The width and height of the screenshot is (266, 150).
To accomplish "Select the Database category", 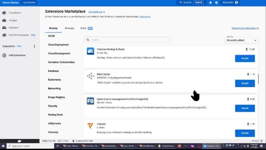I will (53, 71).
